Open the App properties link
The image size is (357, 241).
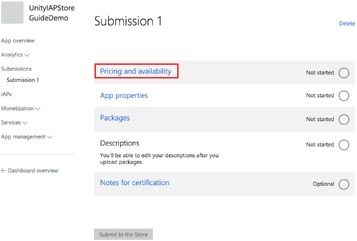point(124,95)
